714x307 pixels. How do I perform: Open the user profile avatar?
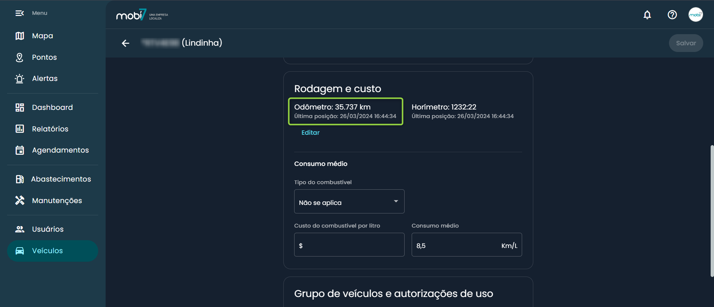[695, 15]
